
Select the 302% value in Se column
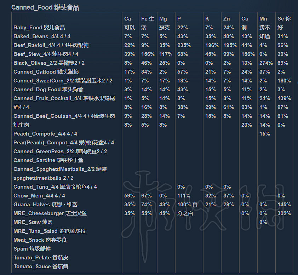pos(284,213)
